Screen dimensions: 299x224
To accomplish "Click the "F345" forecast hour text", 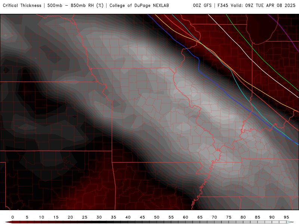I will tap(223, 6).
